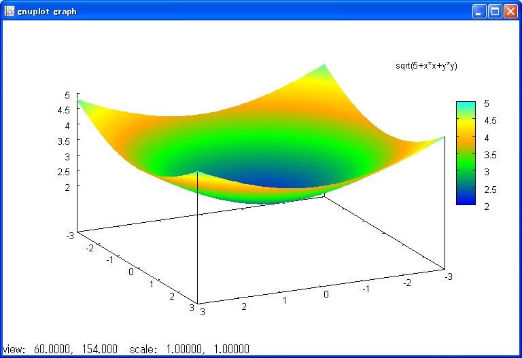
Task: Click tick label -3 at far right base corner
Action: (x=449, y=276)
